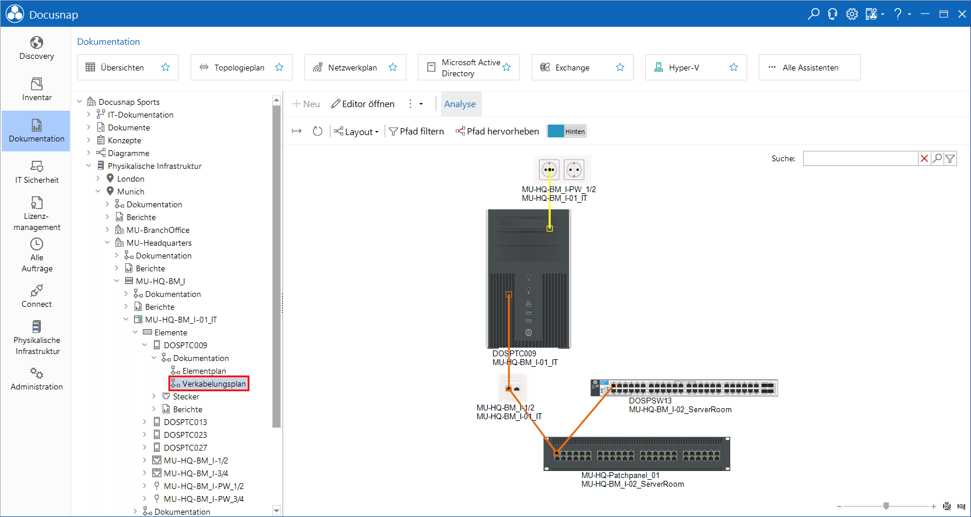This screenshot has width=971, height=517.
Task: Click the search magnifier icon in title bar
Action: 814,14
